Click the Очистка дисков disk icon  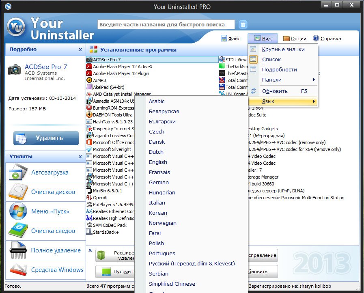[18, 192]
